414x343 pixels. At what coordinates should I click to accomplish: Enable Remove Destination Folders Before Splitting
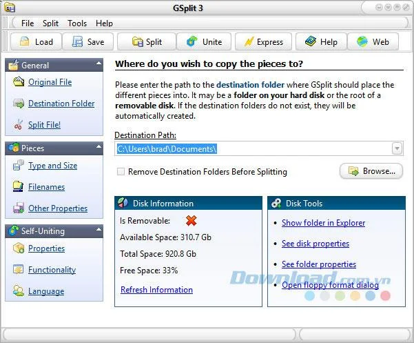(x=121, y=172)
